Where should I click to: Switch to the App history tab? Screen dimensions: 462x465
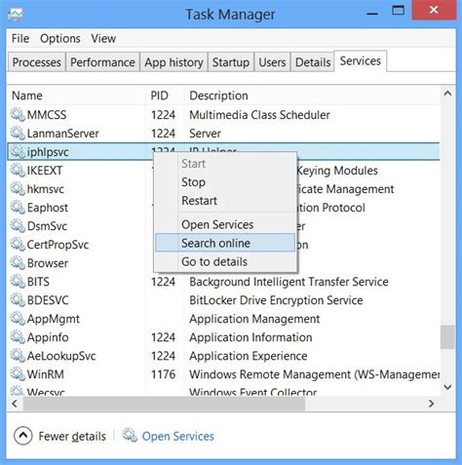tap(173, 62)
